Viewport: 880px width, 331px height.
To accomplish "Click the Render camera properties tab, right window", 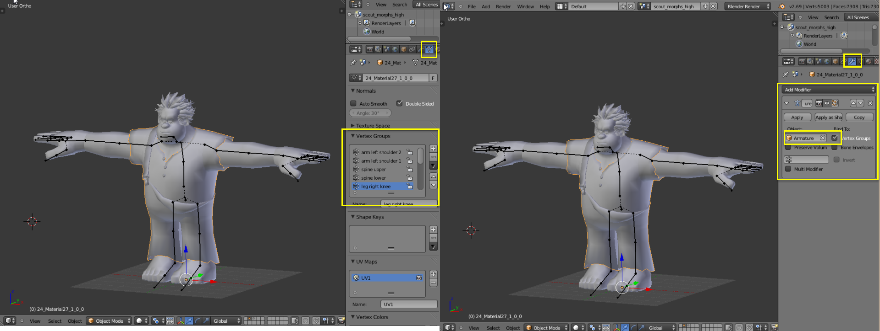I will 802,61.
